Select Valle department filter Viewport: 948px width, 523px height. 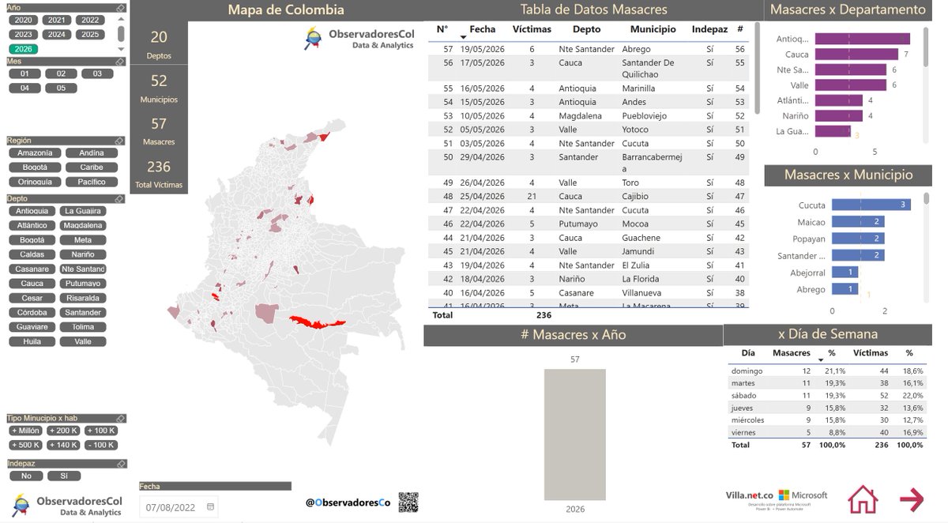pyautogui.click(x=82, y=342)
